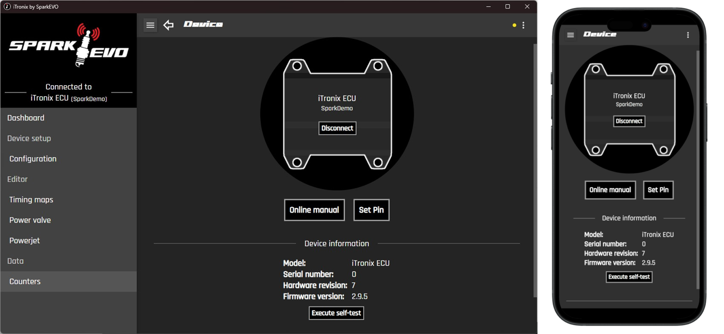Click Set Pin button in the desktop window
This screenshot has height=334, width=724.
pos(371,210)
